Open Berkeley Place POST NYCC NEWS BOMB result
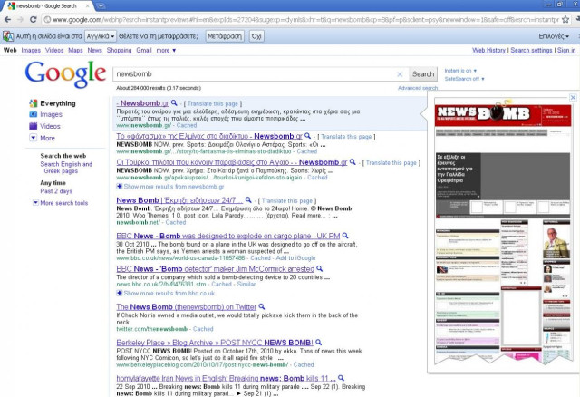 pyautogui.click(x=215, y=343)
